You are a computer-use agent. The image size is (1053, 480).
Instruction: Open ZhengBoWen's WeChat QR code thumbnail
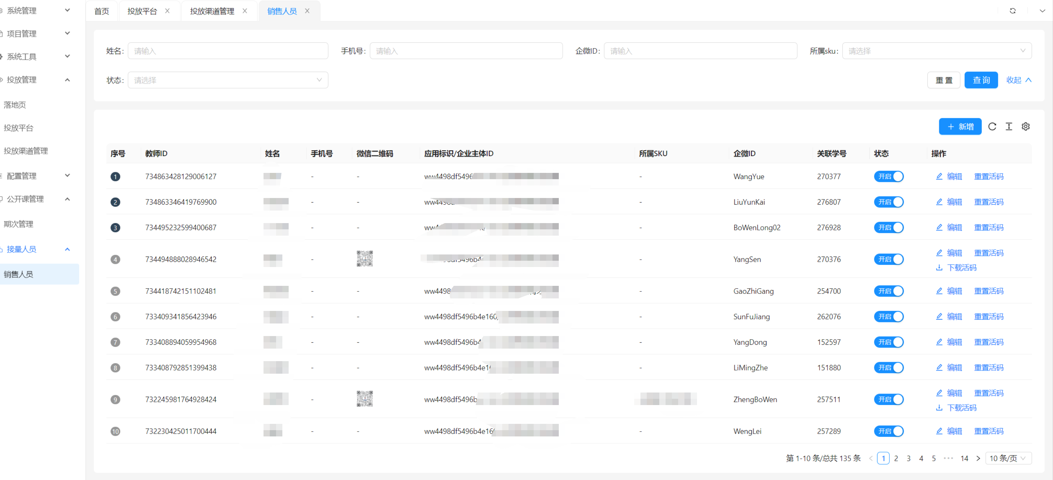coord(365,399)
